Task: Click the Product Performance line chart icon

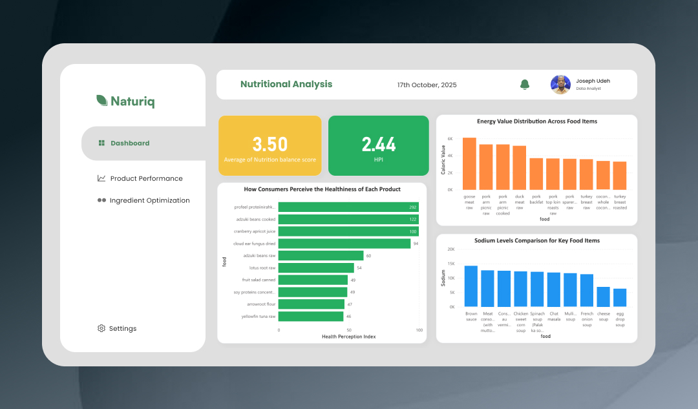Action: tap(101, 178)
